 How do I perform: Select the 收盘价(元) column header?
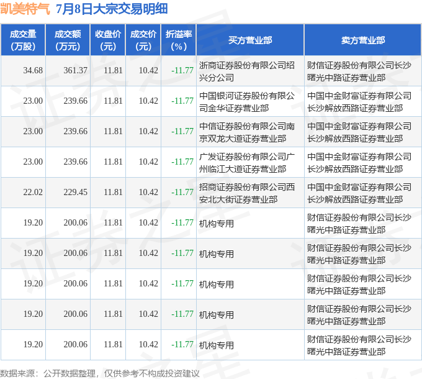tap(108, 40)
